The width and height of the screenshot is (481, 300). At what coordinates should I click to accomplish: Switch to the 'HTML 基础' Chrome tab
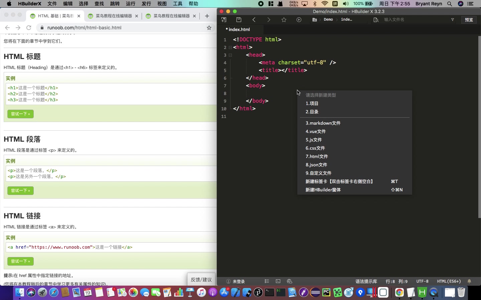55,16
